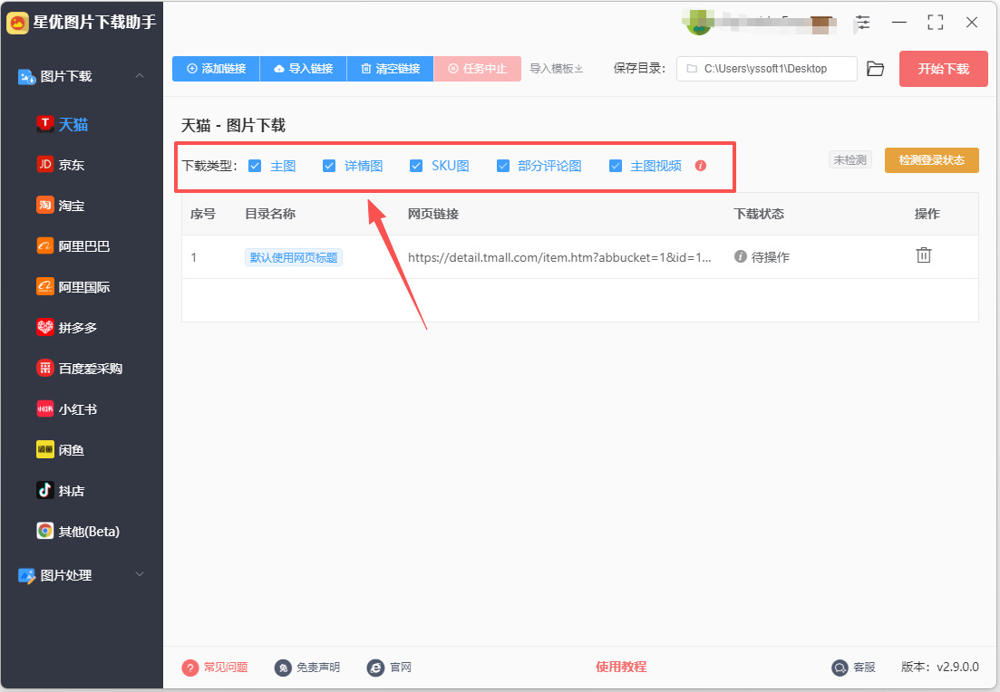1000x692 pixels.
Task: Uncheck the SKU图 checkbox
Action: (416, 166)
